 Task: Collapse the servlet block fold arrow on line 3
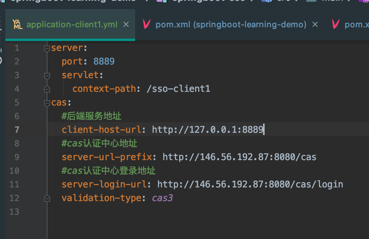[x=46, y=75]
